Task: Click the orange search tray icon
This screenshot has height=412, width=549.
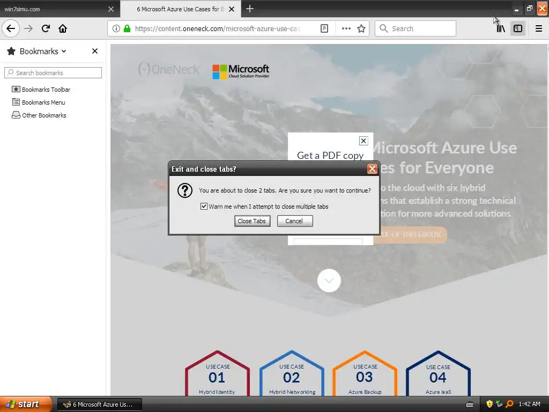Action: [509, 404]
